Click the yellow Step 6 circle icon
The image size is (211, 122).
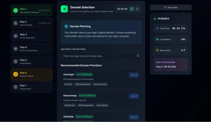pyautogui.click(x=15, y=74)
